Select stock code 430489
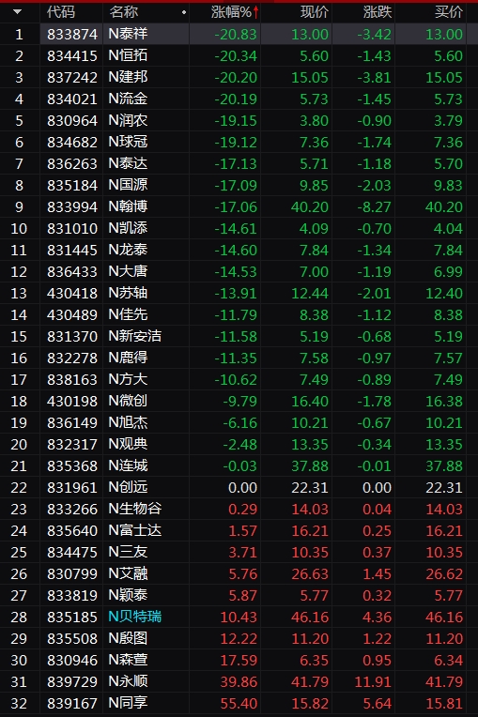 tap(72, 314)
